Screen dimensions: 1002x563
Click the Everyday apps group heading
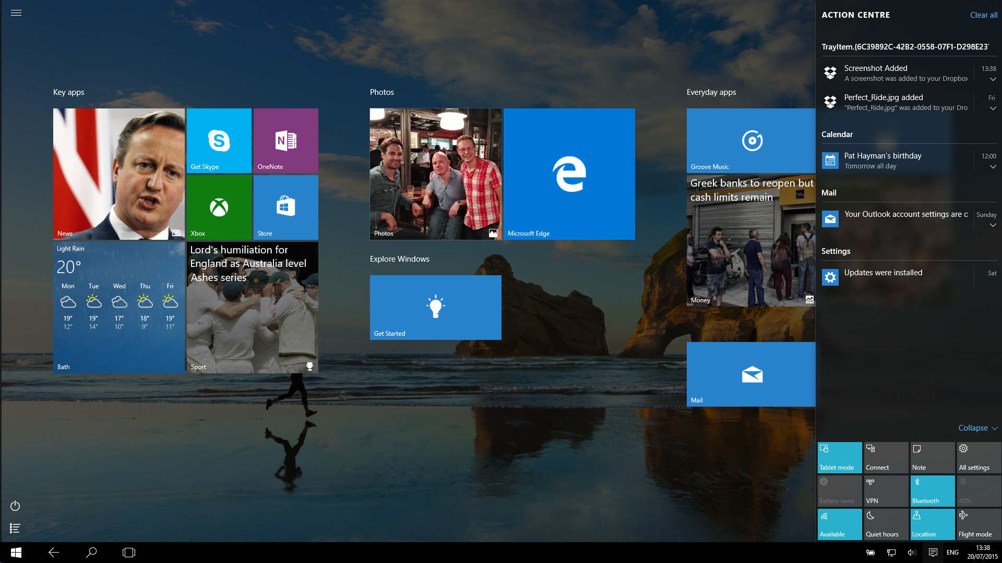[x=711, y=92]
